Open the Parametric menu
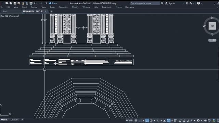 point(107,7)
